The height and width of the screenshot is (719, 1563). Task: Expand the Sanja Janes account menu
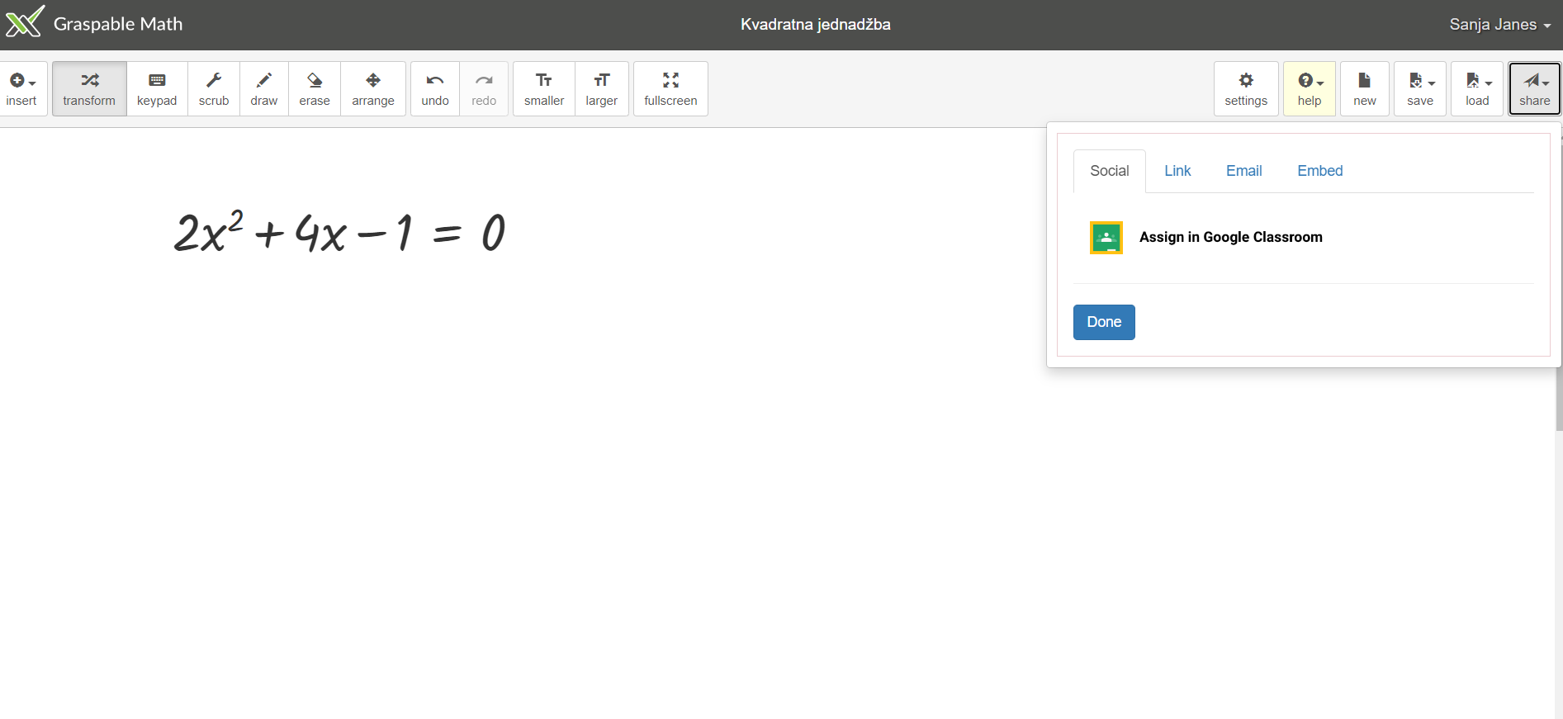1499,25
